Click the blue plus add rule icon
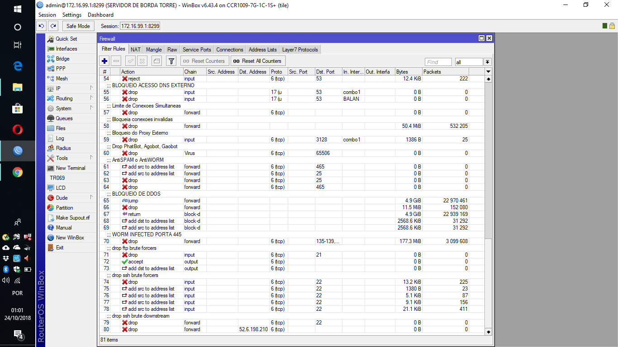This screenshot has width=618, height=347. [105, 61]
